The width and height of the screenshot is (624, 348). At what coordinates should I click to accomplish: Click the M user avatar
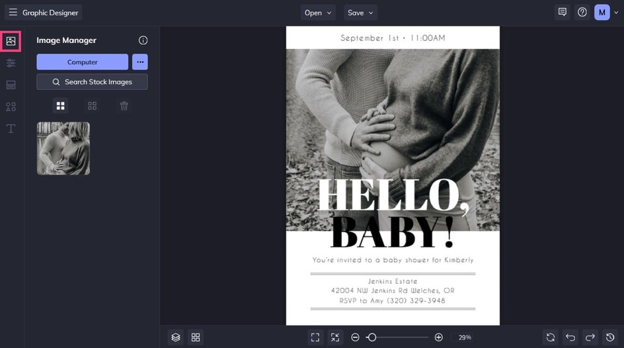pyautogui.click(x=602, y=13)
